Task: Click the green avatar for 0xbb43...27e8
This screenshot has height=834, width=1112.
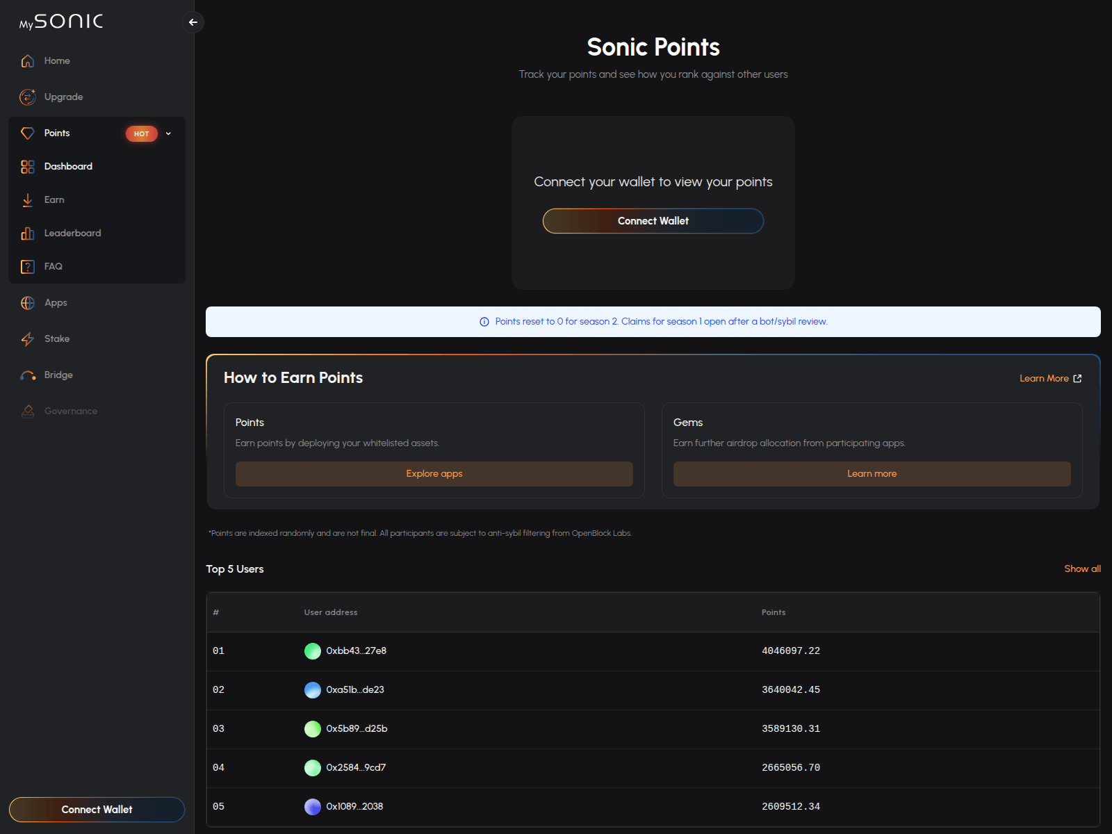Action: (x=313, y=651)
